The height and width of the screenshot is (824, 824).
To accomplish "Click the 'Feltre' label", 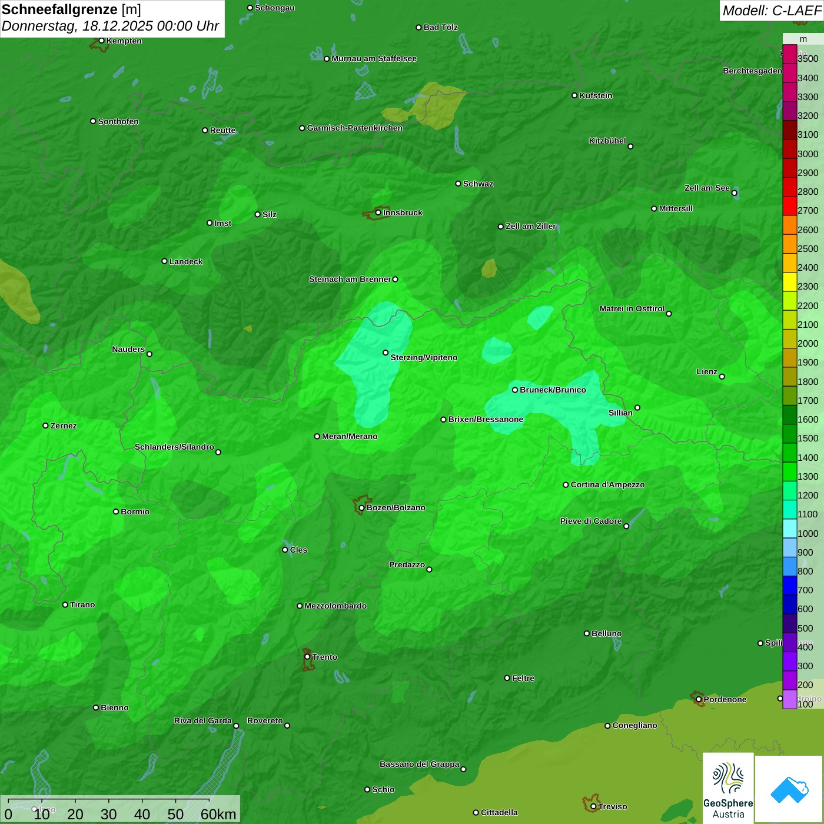I will (523, 678).
